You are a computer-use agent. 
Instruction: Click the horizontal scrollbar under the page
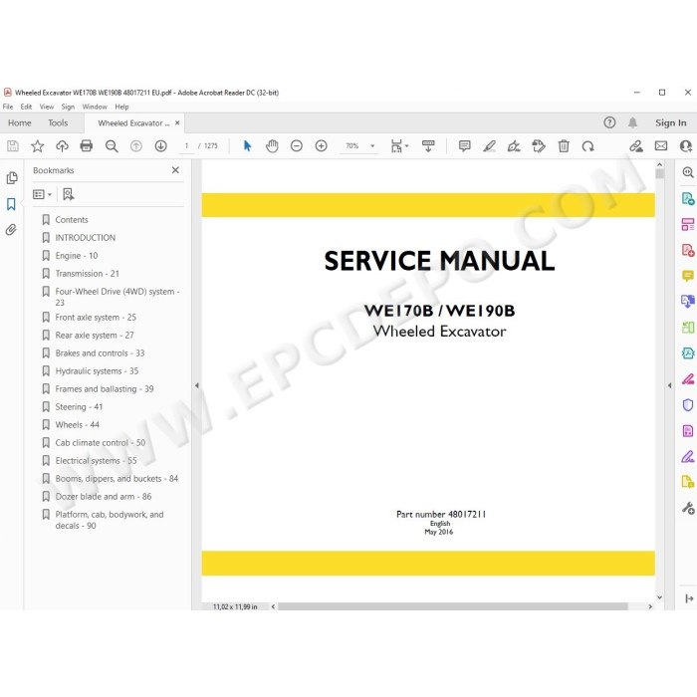pos(452,606)
